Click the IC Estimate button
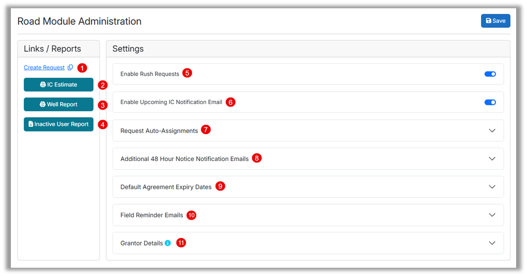Viewport: 527px width, 276px height. point(59,84)
